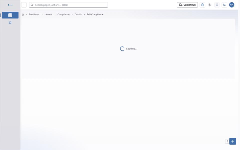
Task: Open the CA user avatar menu
Action: pos(232,5)
